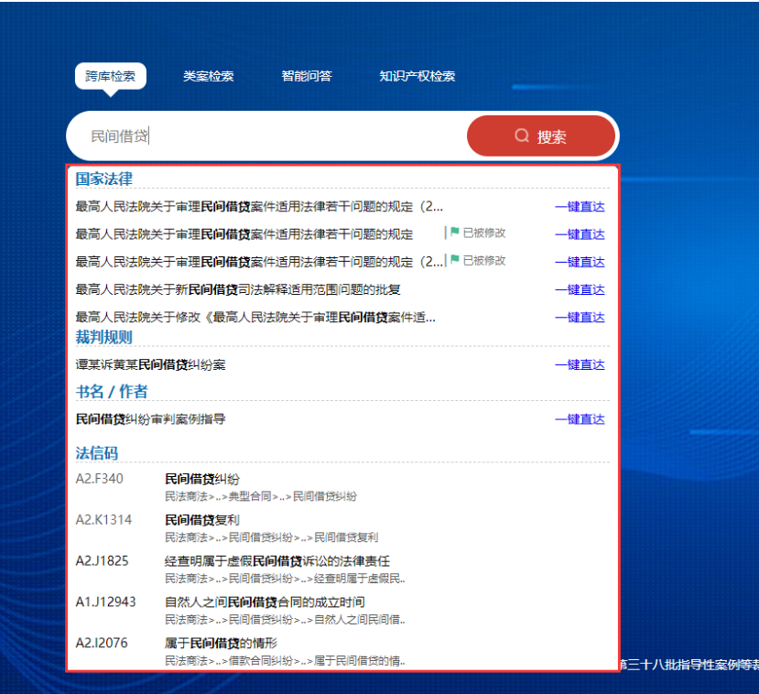Image resolution: width=759 pixels, height=694 pixels.
Task: Open 经查明属于虚假民间借贷诉讼的法律责任 entry title
Action: click(277, 561)
